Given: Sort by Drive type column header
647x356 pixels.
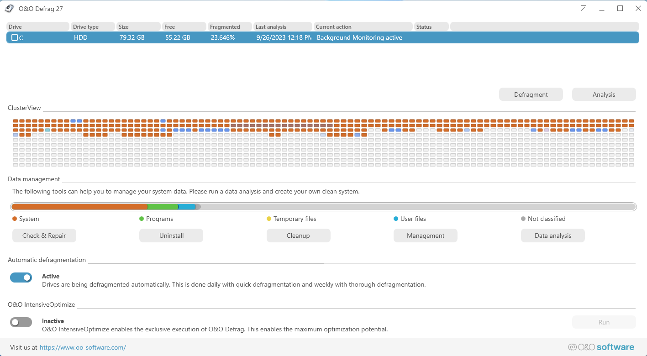Looking at the screenshot, I should pyautogui.click(x=92, y=27).
